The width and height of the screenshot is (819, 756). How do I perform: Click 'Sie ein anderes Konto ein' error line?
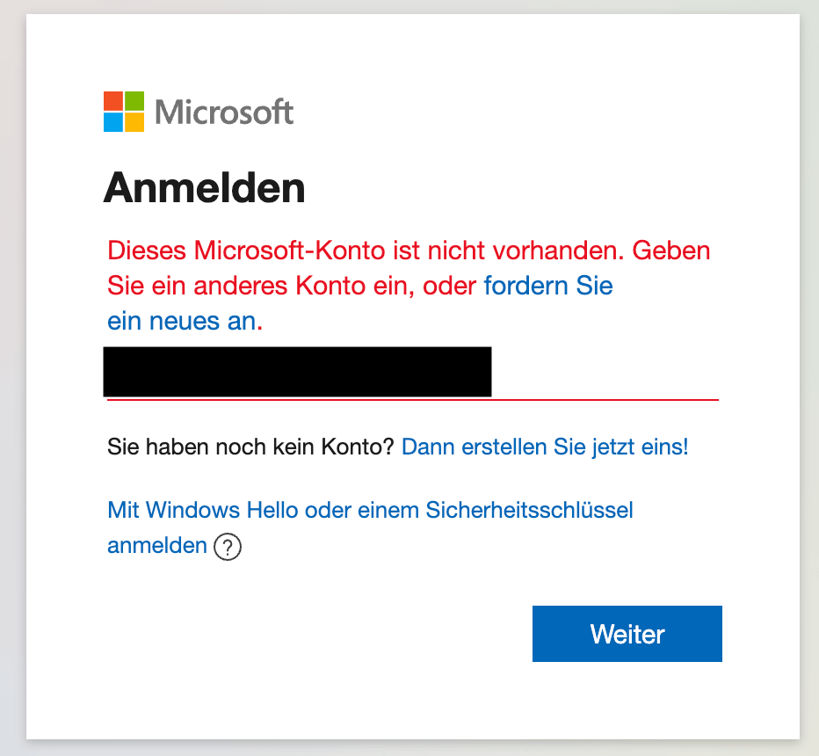point(261,286)
